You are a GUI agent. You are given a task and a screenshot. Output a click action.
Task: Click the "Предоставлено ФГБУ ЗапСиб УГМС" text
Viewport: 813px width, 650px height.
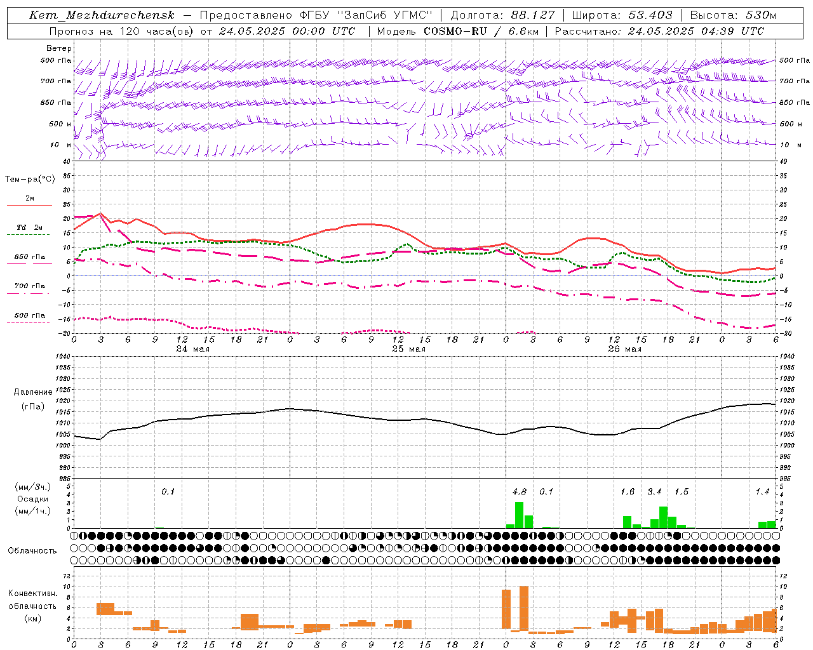[316, 15]
